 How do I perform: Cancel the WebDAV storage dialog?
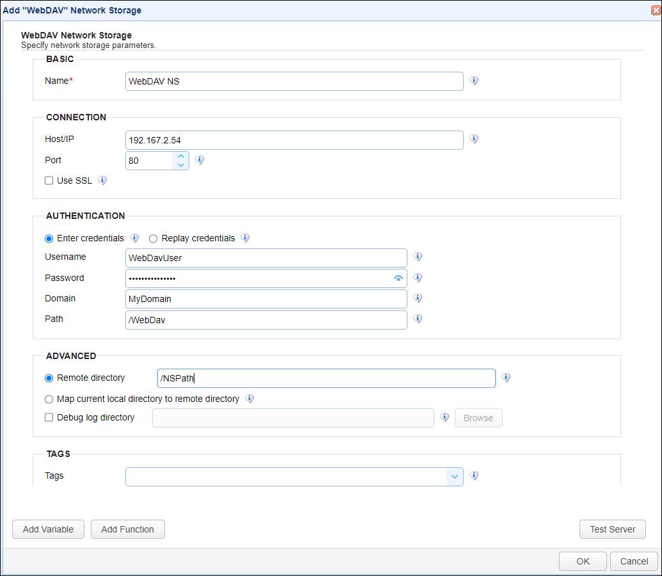(x=634, y=561)
